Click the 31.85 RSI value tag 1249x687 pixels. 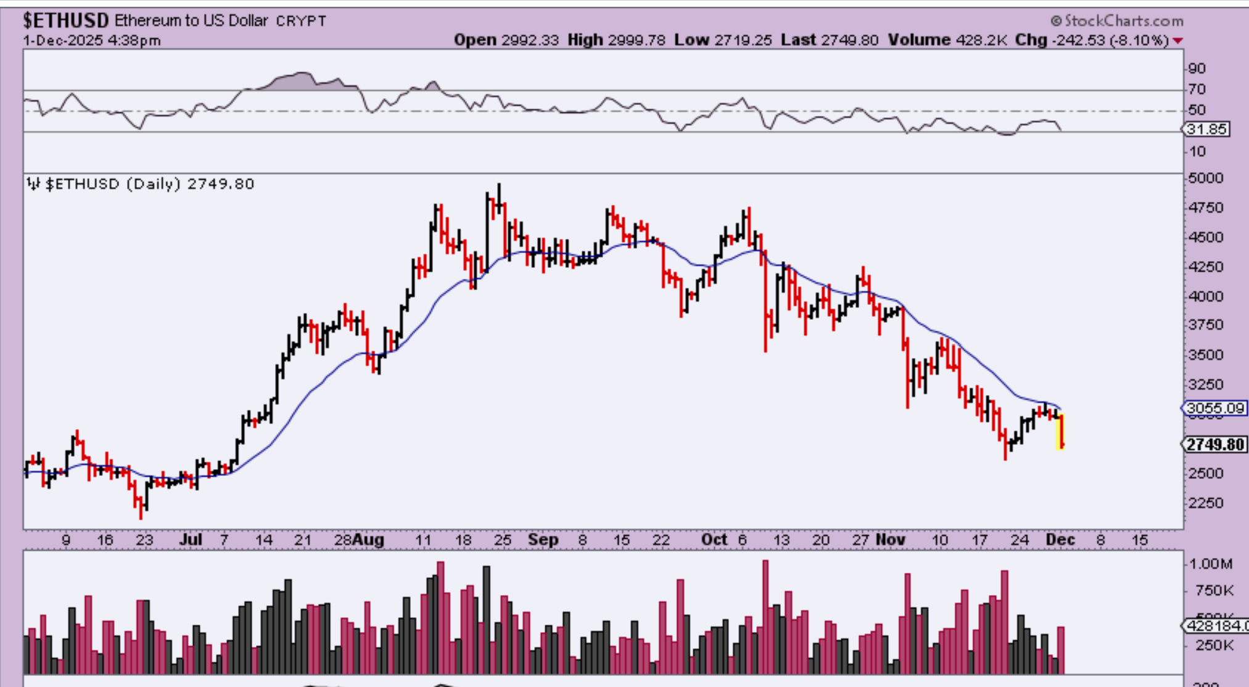[1206, 130]
